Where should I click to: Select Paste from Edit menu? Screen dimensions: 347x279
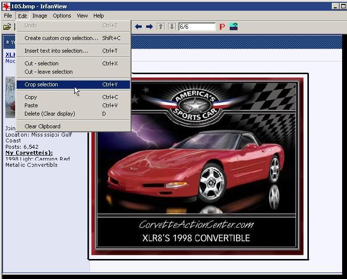click(73, 105)
